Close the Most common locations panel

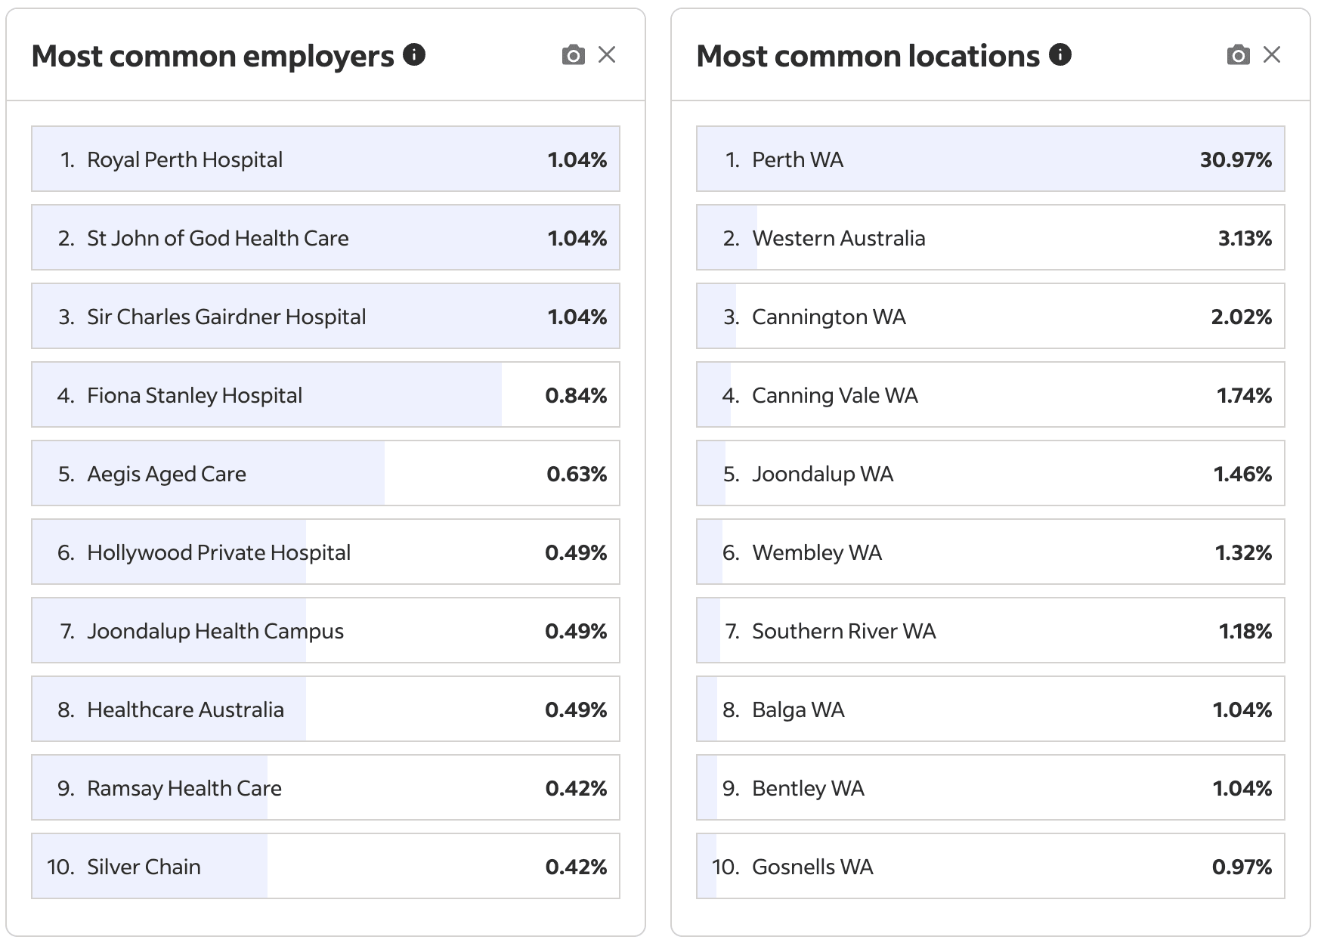click(x=1272, y=55)
